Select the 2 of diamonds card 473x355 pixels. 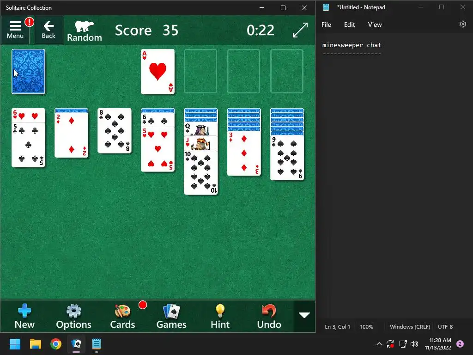(72, 135)
